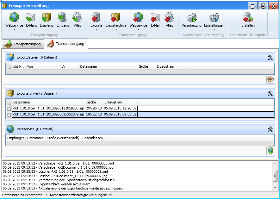Open the Einstellungen dropdown arrow
Viewport: 280px width, 199px height.
(x=214, y=30)
